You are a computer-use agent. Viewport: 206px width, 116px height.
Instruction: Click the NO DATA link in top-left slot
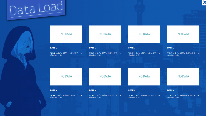[66, 34]
